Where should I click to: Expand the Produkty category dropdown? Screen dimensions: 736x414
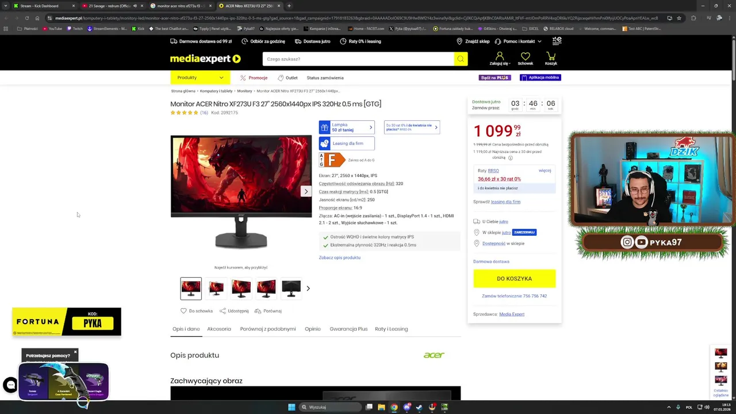[x=200, y=78]
